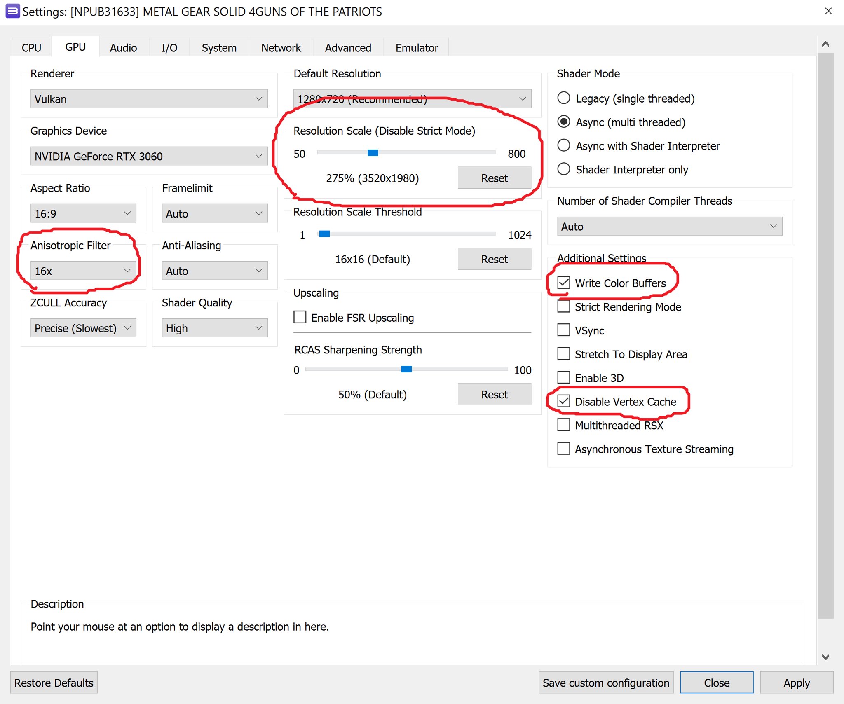
Task: Uncheck Disable Vertex Cache
Action: (x=563, y=402)
